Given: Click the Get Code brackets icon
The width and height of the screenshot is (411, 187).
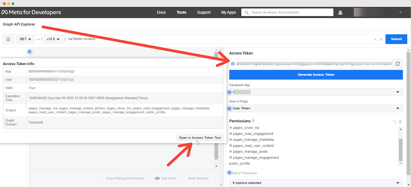Looking at the screenshot, I should 157,178.
